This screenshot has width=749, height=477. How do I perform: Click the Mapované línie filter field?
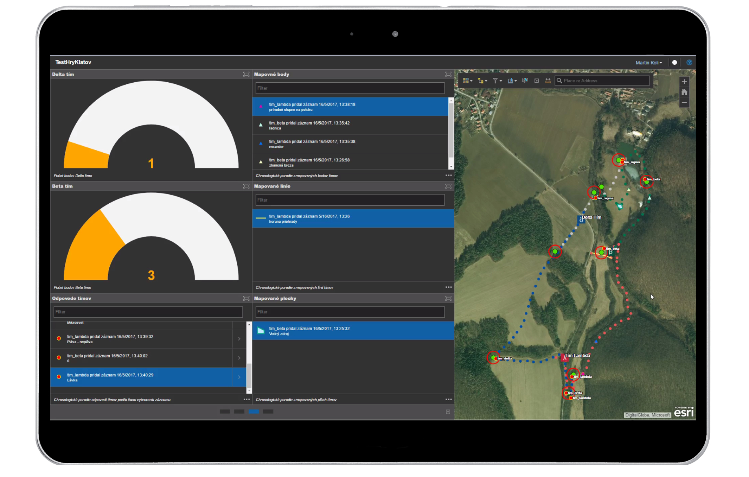(x=350, y=200)
